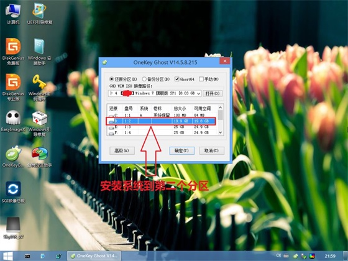Select the 备份分区 radio button

155,79
